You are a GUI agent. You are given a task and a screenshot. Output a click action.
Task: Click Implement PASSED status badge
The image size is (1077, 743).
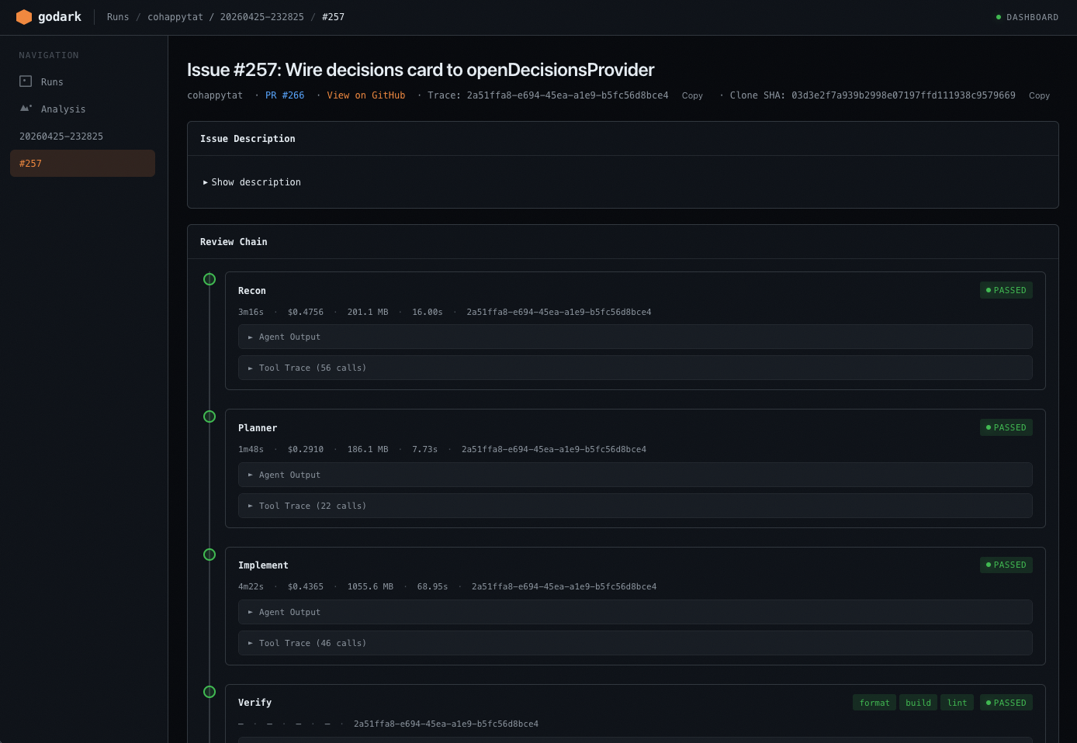click(1006, 565)
